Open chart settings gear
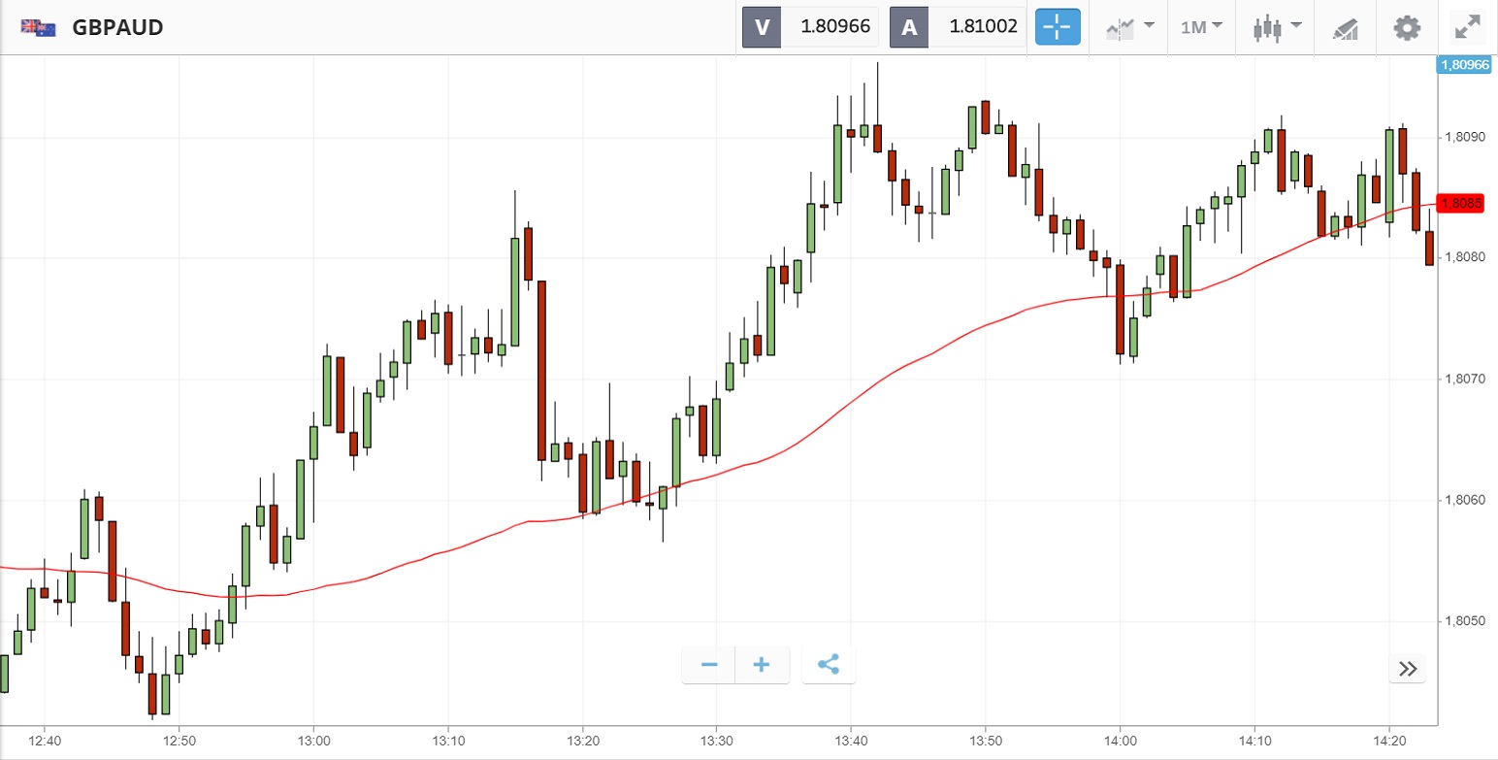1498x760 pixels. pyautogui.click(x=1406, y=27)
